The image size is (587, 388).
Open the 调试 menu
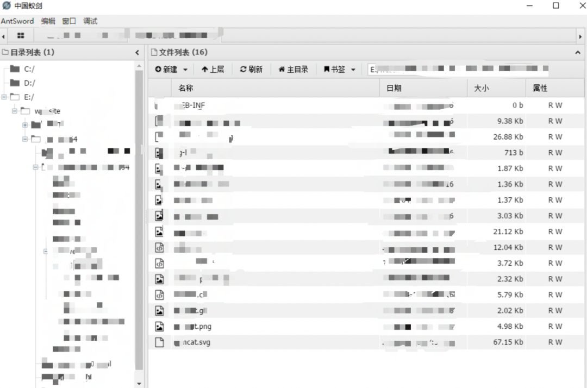[x=90, y=21]
